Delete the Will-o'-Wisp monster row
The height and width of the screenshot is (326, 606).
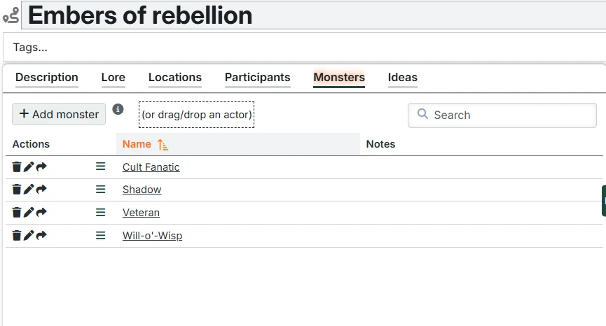pos(17,236)
